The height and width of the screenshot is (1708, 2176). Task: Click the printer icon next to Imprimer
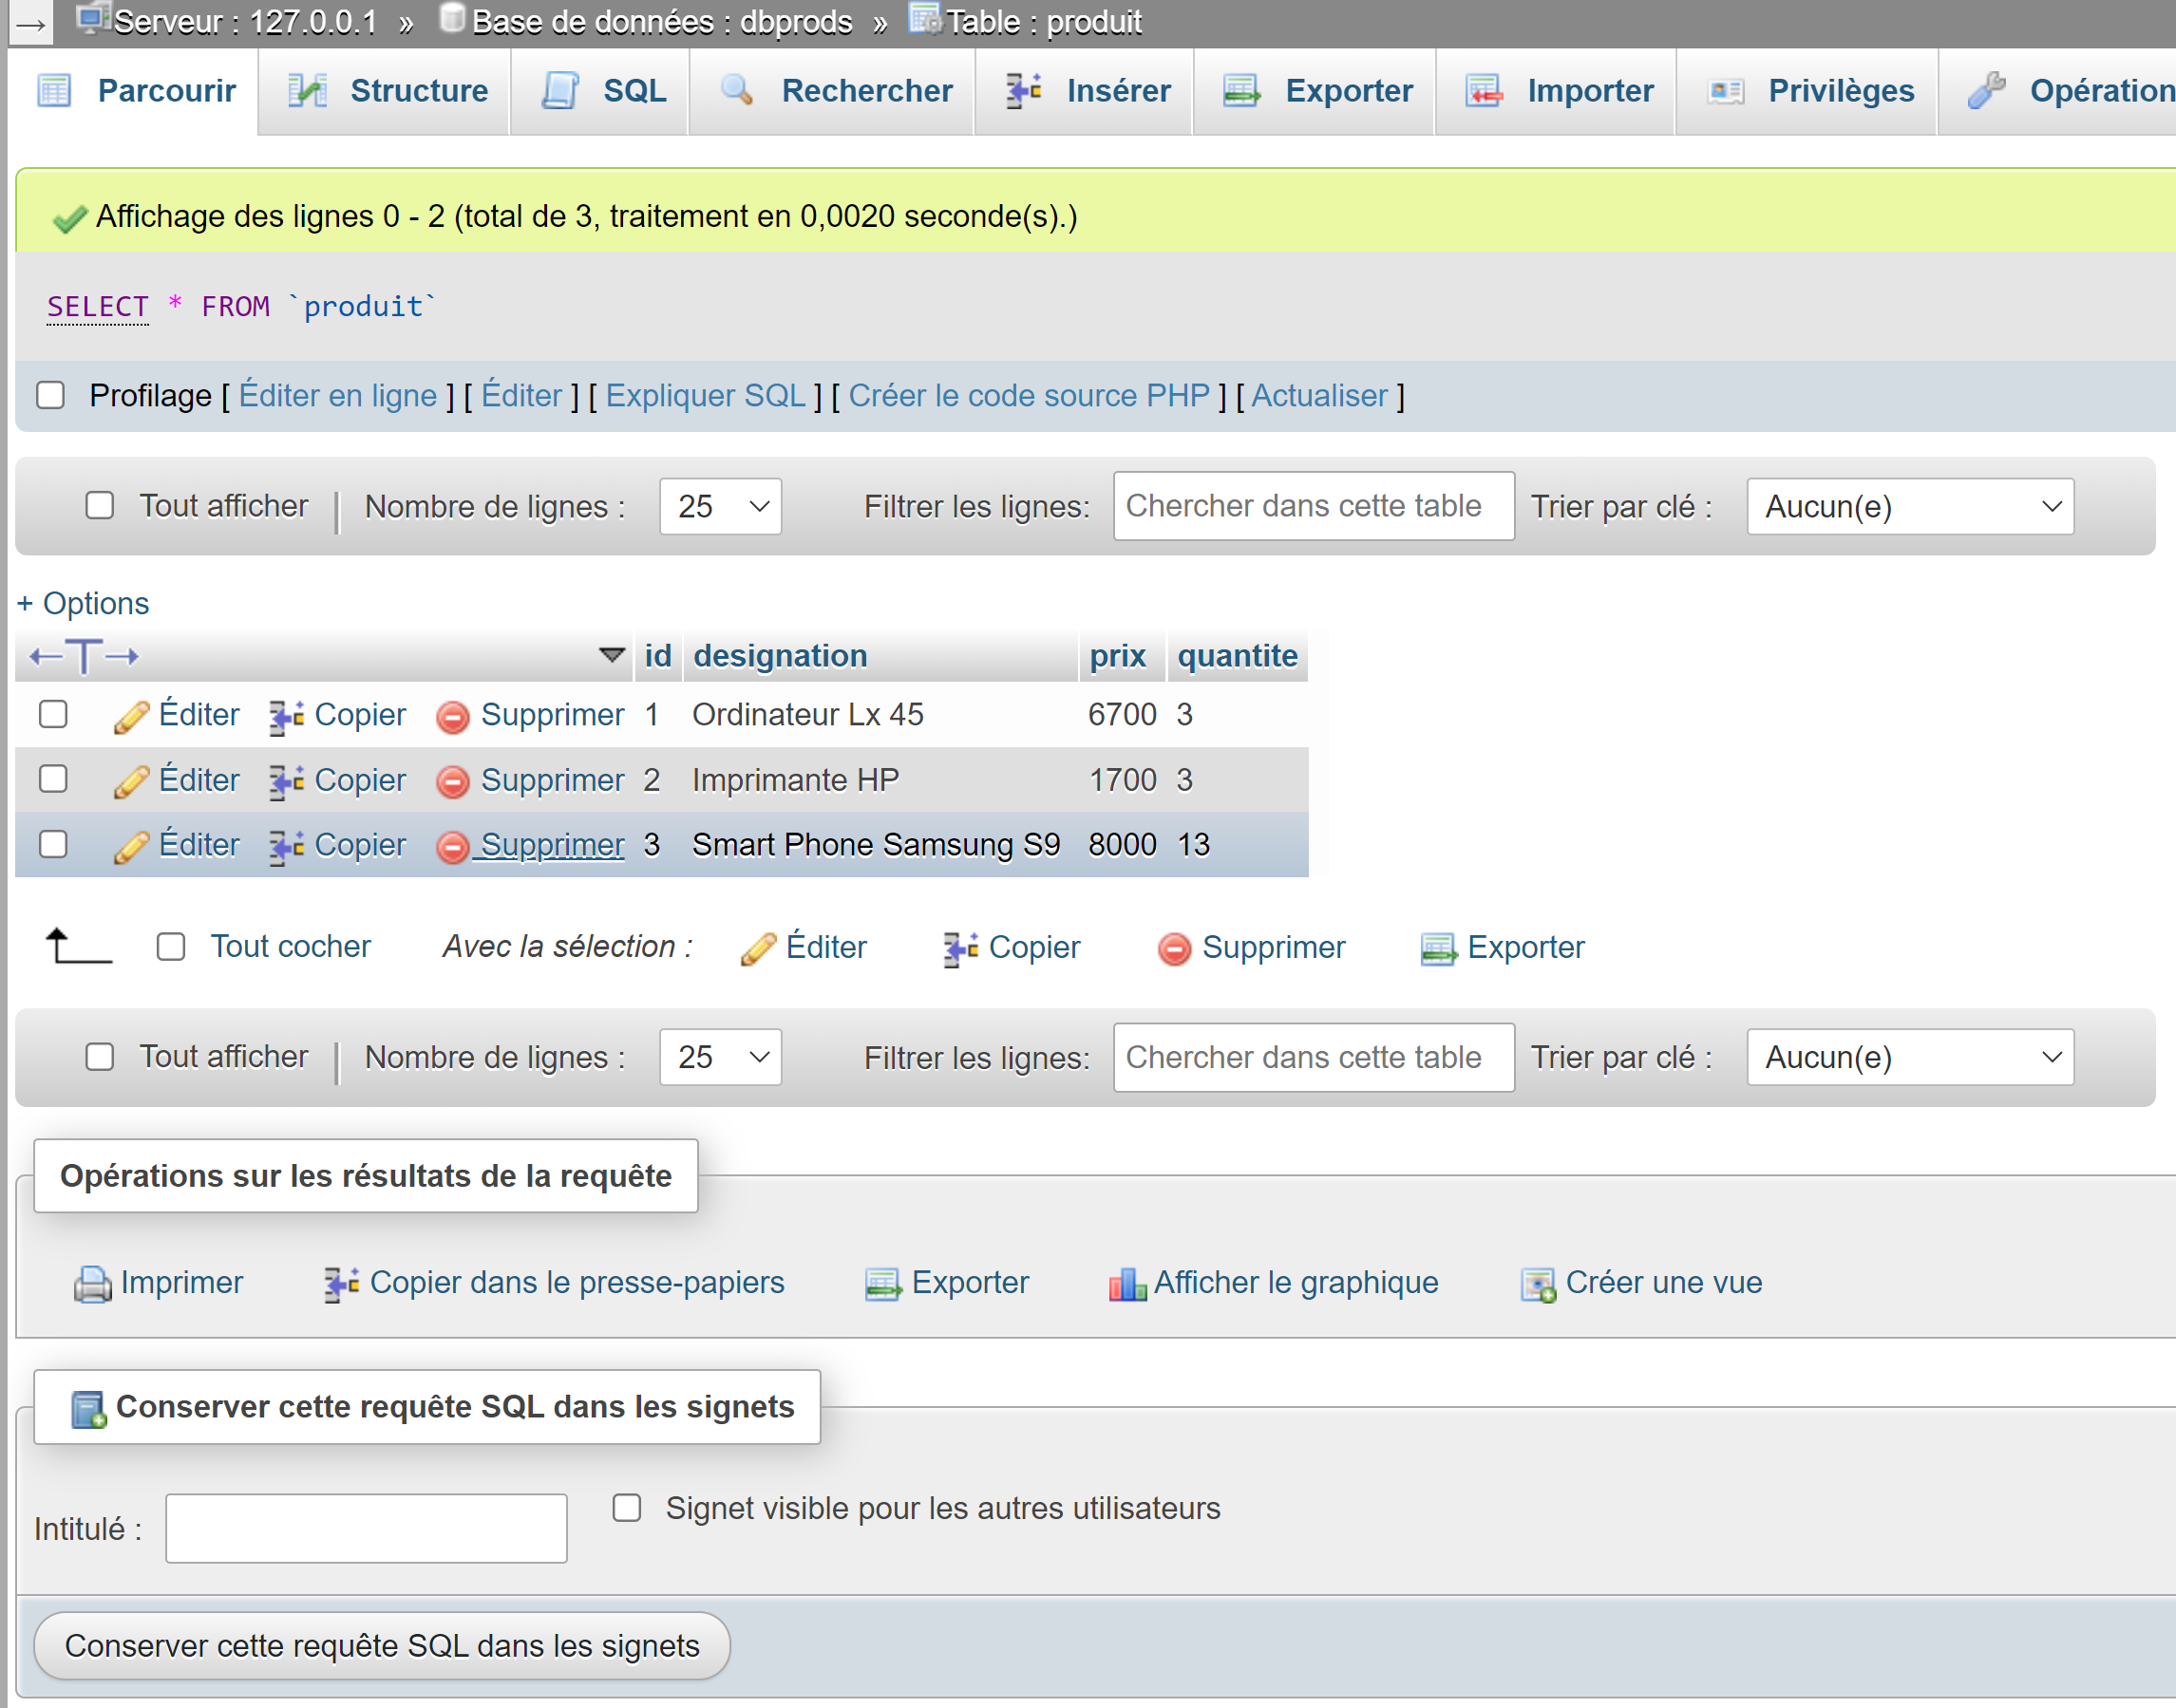click(x=92, y=1284)
